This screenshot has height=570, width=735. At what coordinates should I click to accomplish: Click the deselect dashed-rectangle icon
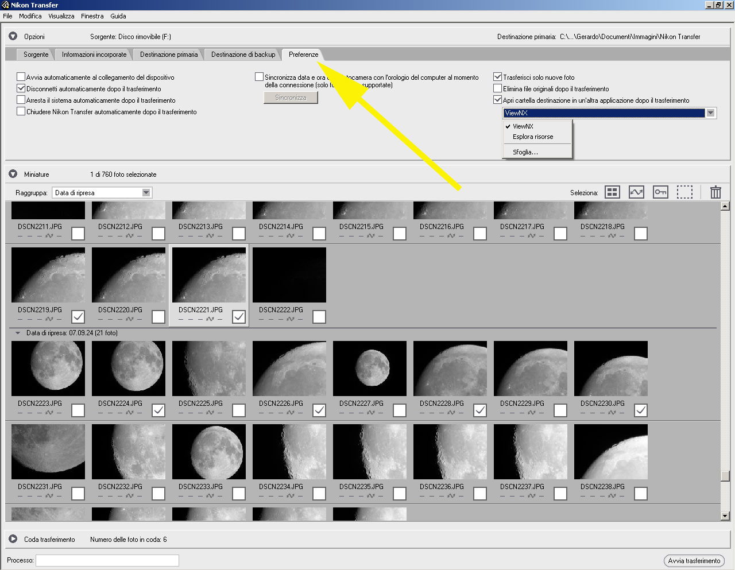click(684, 192)
